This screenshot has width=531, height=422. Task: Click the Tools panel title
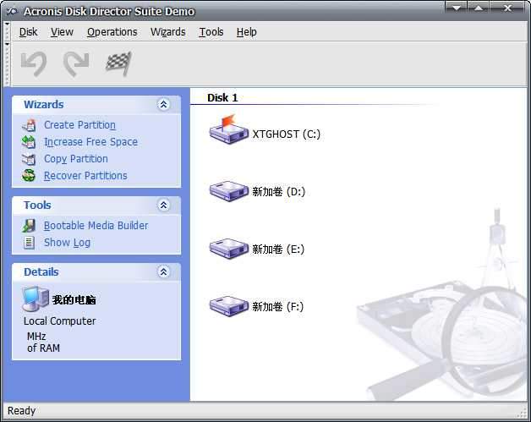point(37,205)
